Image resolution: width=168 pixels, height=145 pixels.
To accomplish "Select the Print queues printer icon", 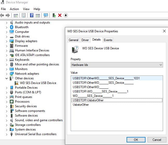I will point(12,97).
